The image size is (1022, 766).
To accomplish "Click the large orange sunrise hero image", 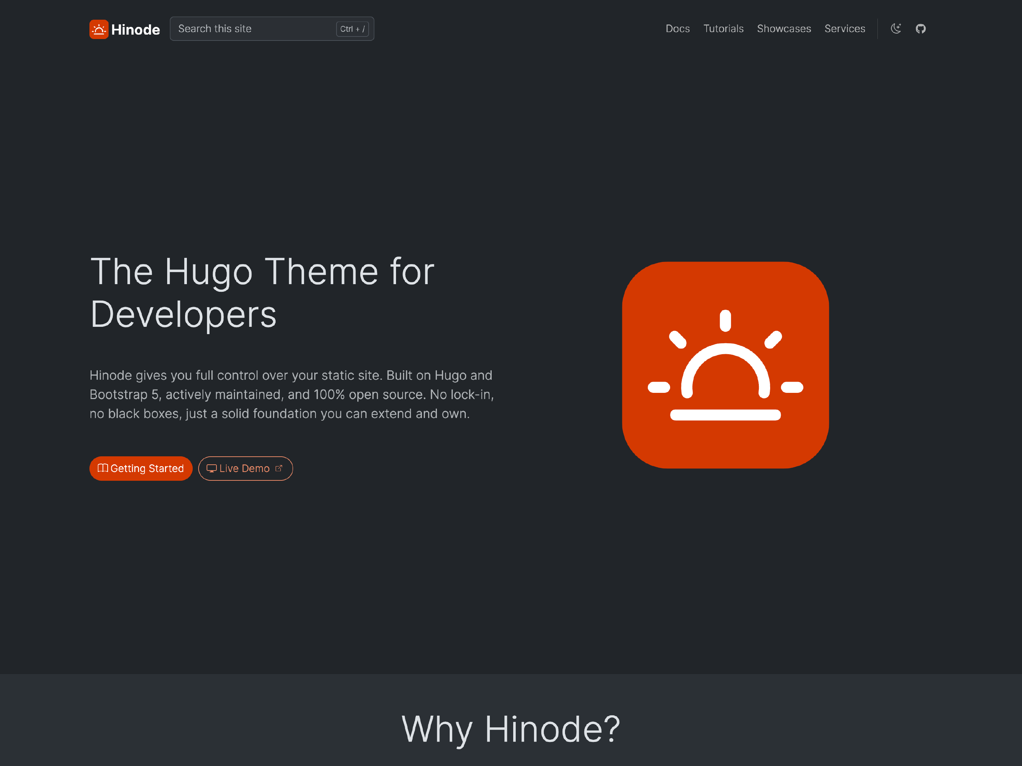I will tap(725, 365).
